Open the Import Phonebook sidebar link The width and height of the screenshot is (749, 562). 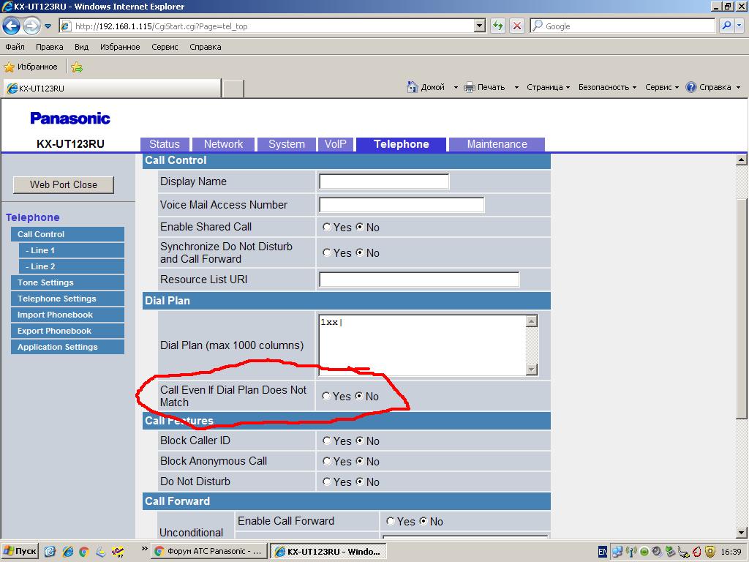tap(67, 315)
